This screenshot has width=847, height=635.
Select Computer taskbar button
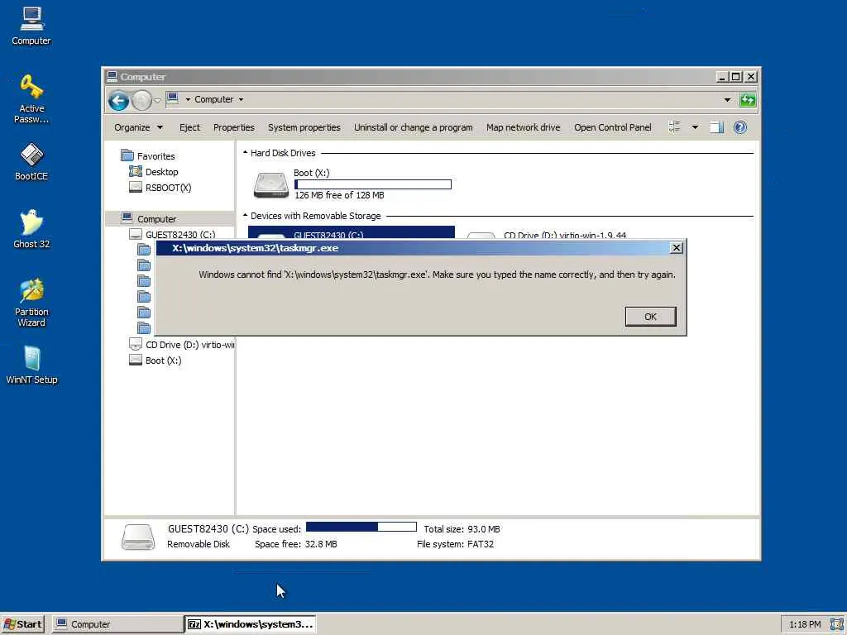pyautogui.click(x=117, y=624)
